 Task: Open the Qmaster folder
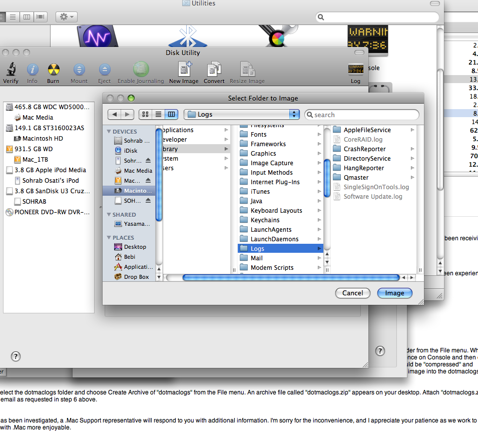374,178
